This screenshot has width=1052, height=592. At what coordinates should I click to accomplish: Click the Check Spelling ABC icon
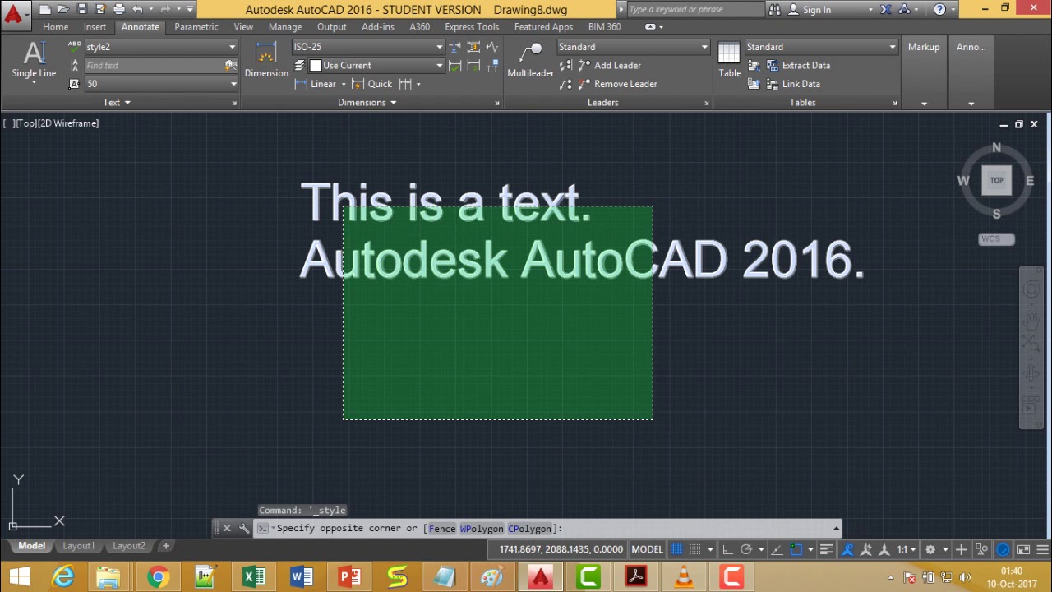[x=74, y=47]
